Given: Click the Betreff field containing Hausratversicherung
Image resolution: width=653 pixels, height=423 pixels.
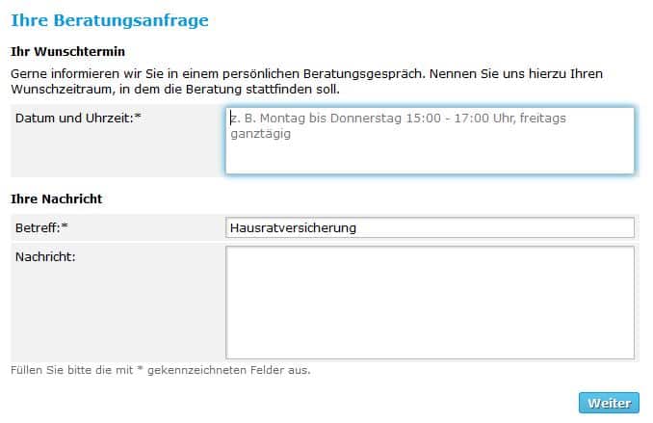Looking at the screenshot, I should point(430,227).
